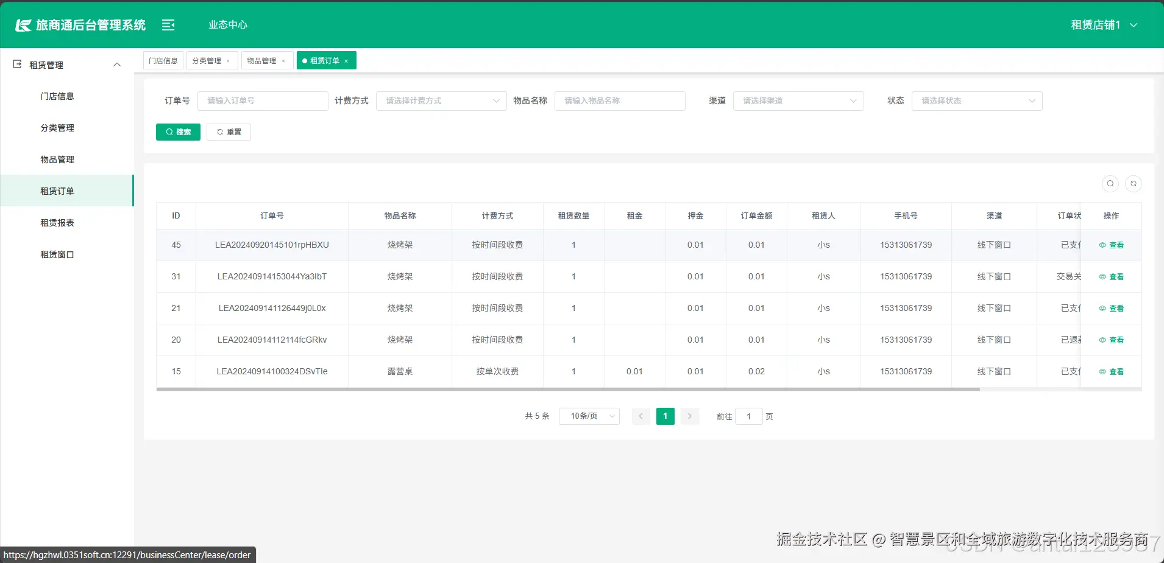Screen dimensions: 1164x563
Task: Click the 订单号 column header
Action: click(x=272, y=216)
